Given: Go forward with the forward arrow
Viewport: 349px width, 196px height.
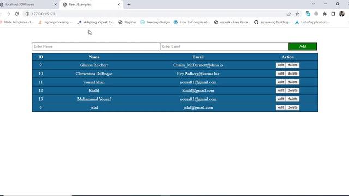Looking at the screenshot, I should [8, 14].
